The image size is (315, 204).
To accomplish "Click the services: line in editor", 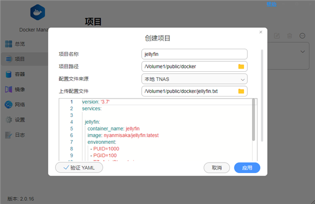I will [x=92, y=109].
